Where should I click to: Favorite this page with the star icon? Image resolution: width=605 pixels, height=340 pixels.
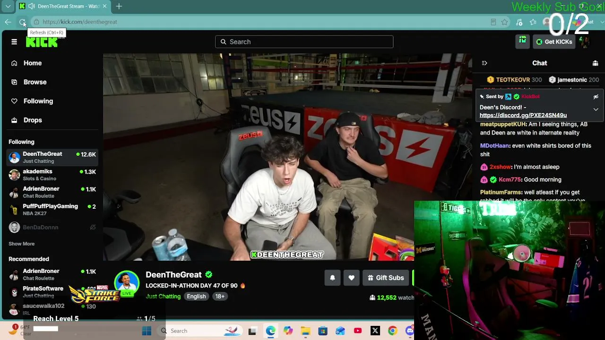[505, 22]
